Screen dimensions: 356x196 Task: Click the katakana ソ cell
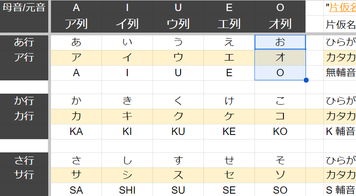pyautogui.click(x=280, y=175)
